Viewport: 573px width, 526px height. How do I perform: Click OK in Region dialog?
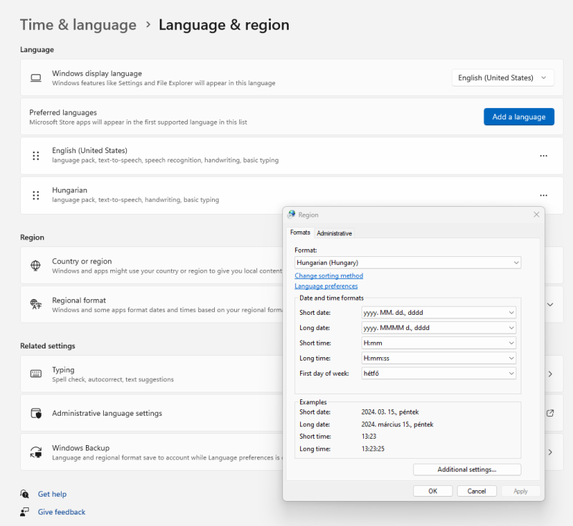433,491
